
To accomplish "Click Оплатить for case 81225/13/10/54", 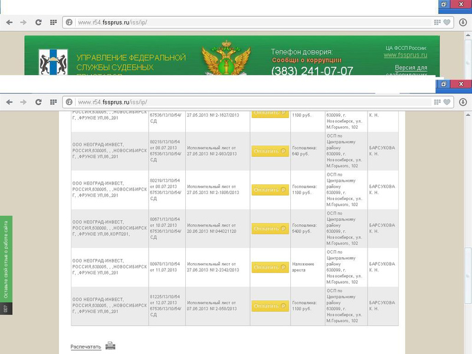I will [x=270, y=306].
